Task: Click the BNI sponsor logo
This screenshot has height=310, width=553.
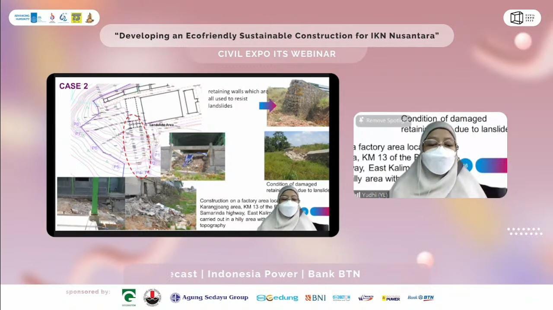Action: [x=315, y=297]
